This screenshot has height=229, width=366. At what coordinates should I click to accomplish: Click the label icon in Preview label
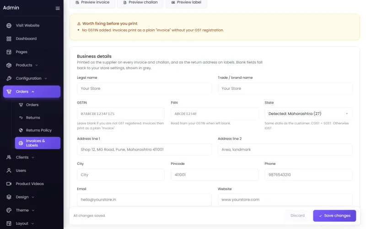173,2
